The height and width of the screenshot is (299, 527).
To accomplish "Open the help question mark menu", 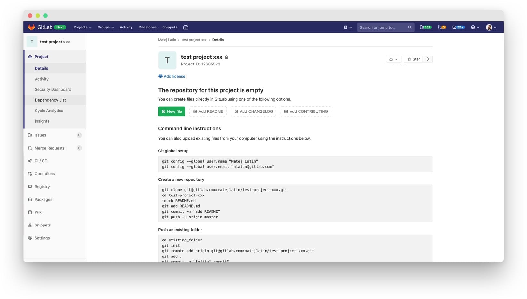I will pyautogui.click(x=475, y=27).
